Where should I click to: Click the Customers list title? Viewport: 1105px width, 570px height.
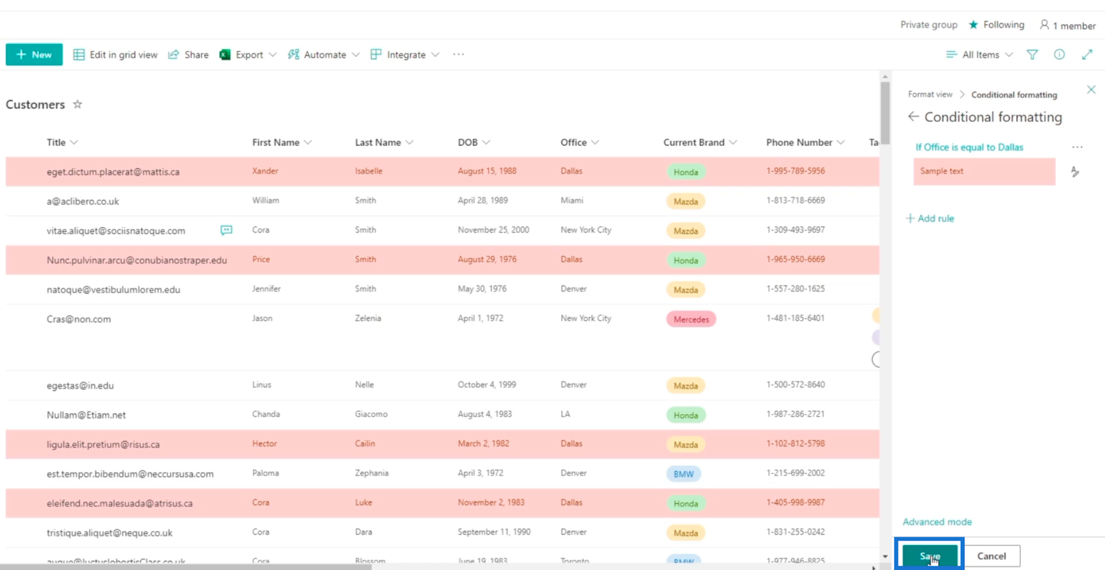click(x=35, y=104)
